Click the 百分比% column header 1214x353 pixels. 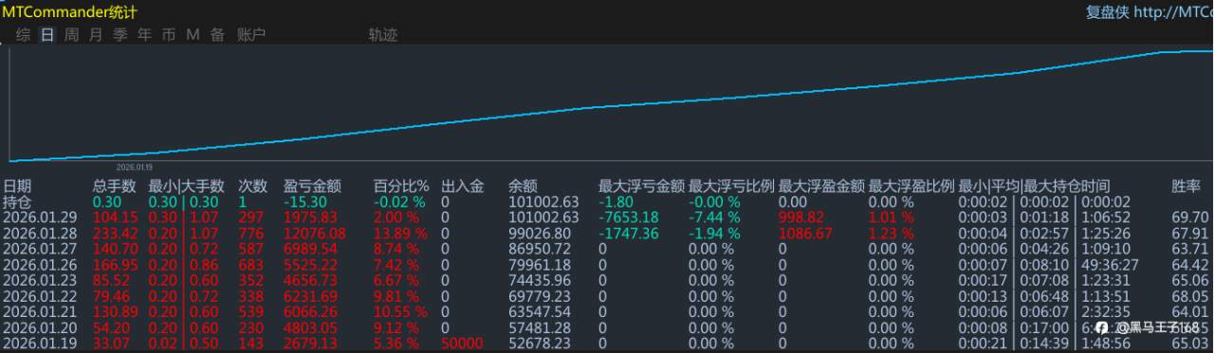click(x=401, y=186)
